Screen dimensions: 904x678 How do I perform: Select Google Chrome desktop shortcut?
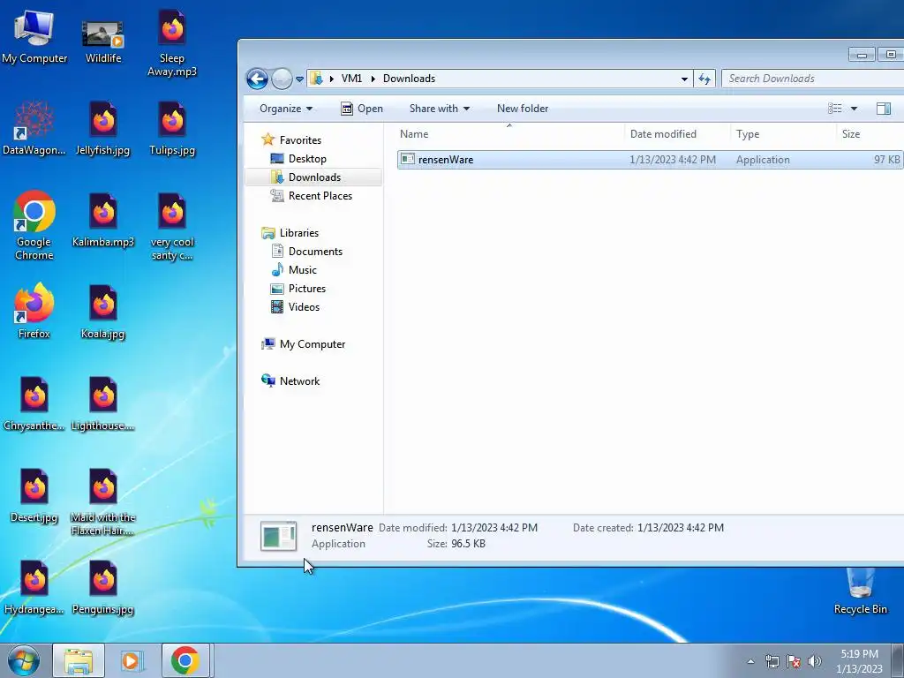click(34, 225)
